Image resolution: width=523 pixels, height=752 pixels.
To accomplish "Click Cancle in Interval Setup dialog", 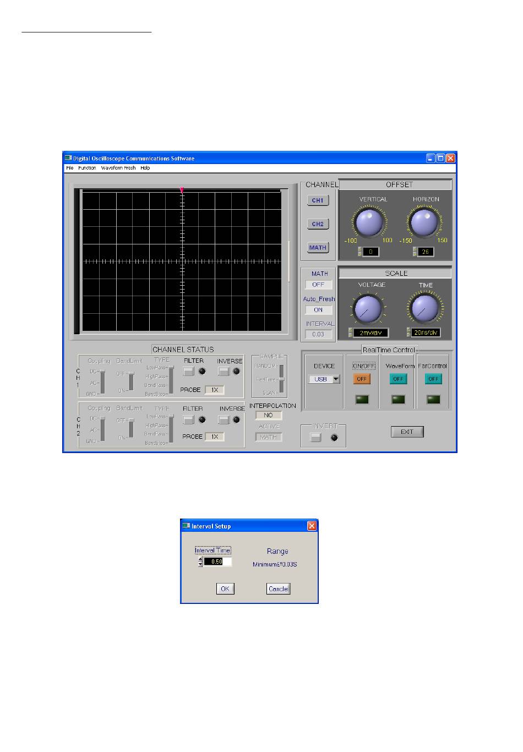I will pyautogui.click(x=278, y=589).
